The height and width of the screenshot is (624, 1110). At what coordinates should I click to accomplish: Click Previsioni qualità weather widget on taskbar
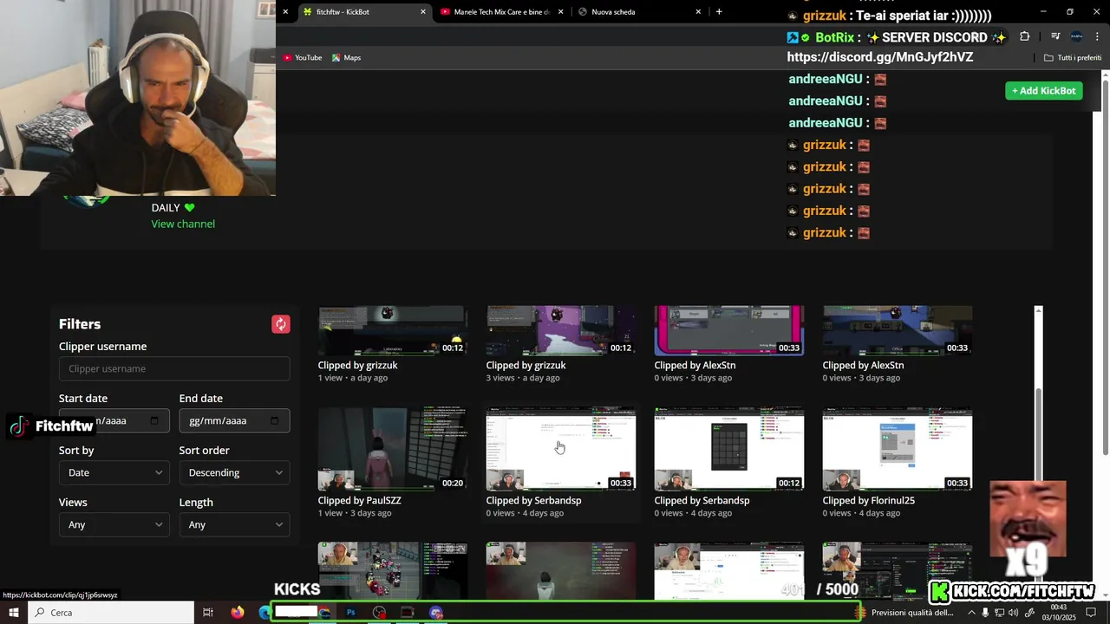pos(905,613)
